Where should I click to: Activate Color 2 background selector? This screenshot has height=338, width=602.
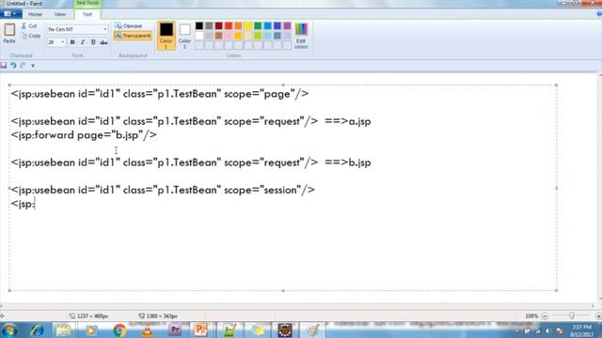click(x=184, y=36)
